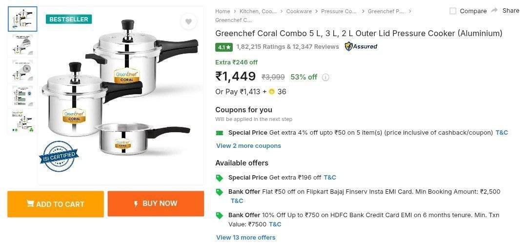Click the ADD TO CART button
Screen dimensions: 527x244
pyautogui.click(x=56, y=204)
